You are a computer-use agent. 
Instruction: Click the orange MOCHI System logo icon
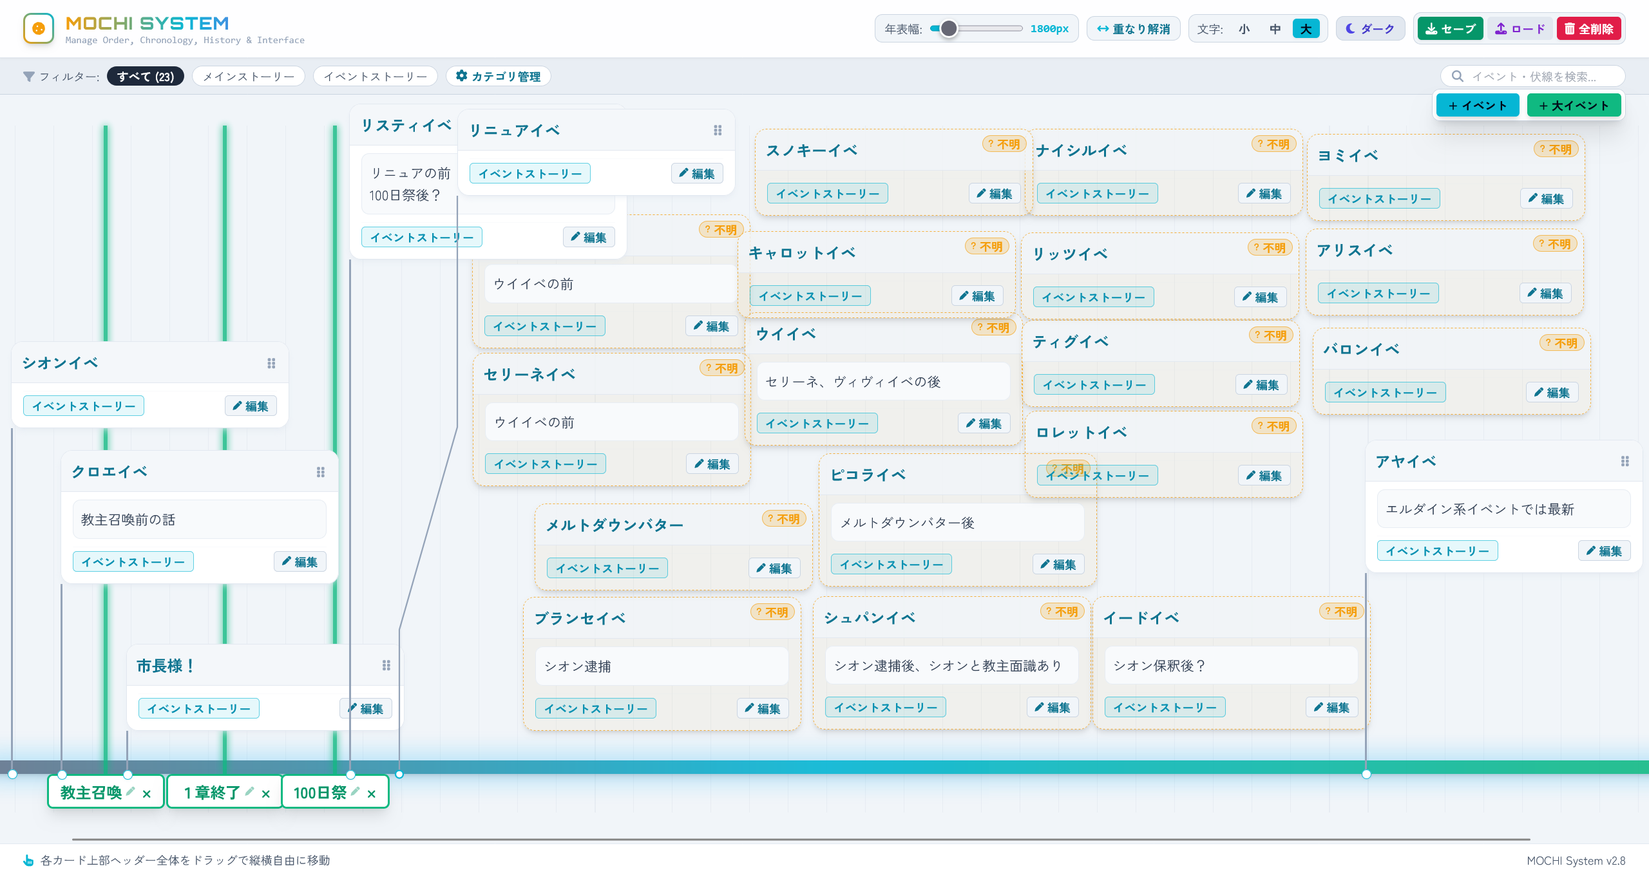[39, 28]
